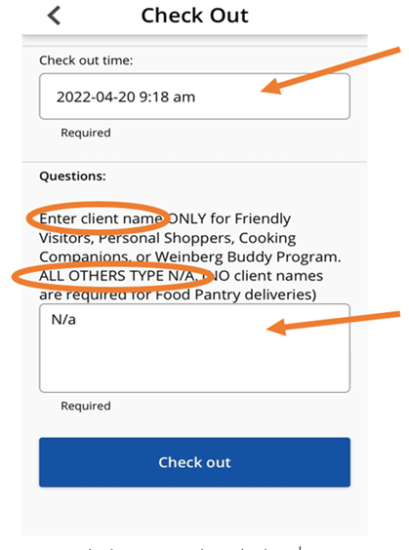Click the 'Required' note below the time field

click(x=86, y=133)
